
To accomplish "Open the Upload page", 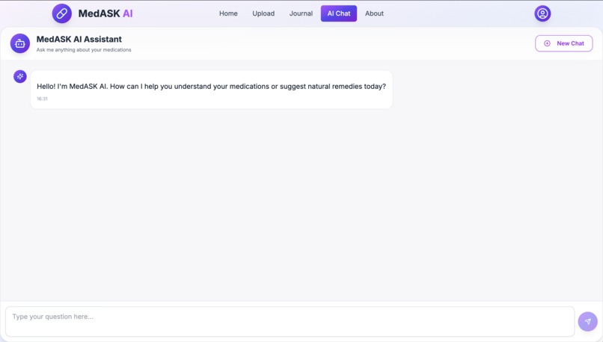I will click(x=263, y=13).
